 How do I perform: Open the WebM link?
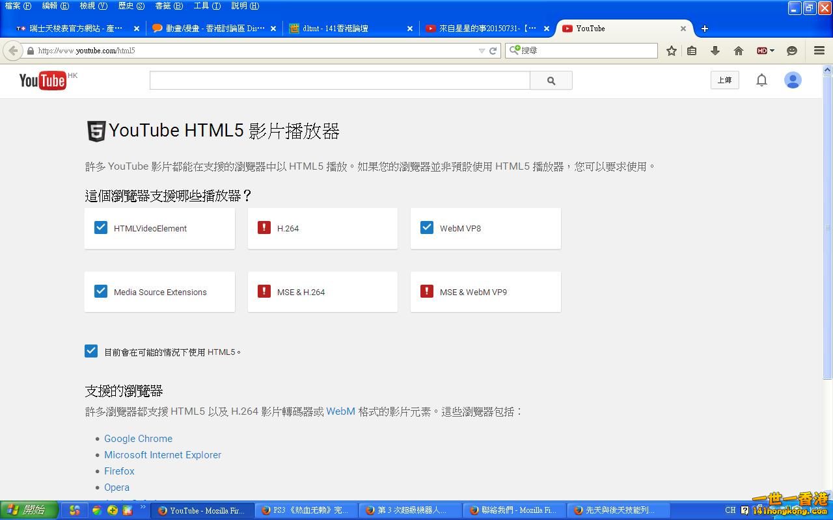coord(340,411)
